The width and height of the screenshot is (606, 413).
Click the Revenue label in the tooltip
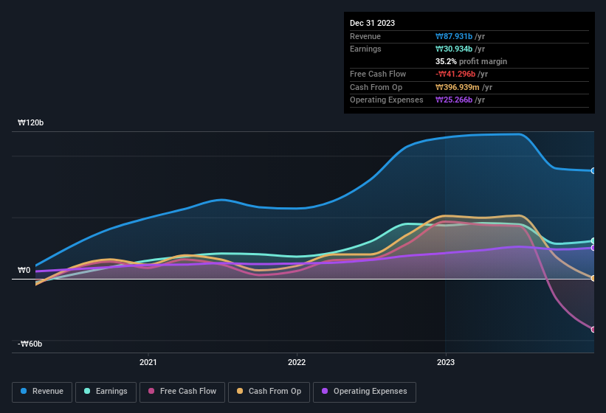pyautogui.click(x=365, y=36)
